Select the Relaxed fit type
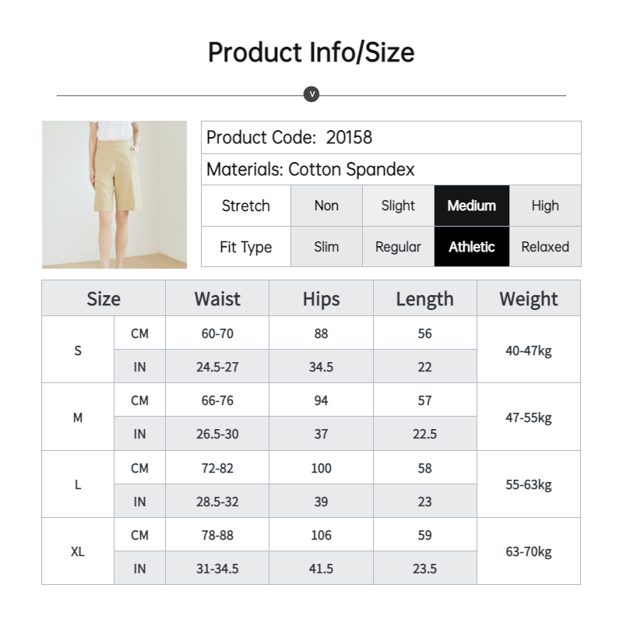 tap(545, 247)
